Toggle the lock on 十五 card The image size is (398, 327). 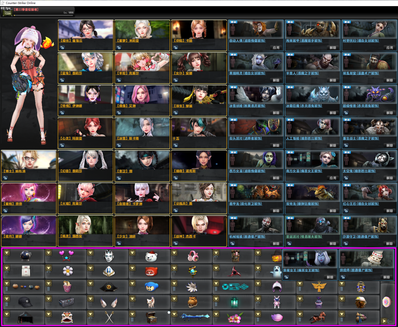pyautogui.click(x=176, y=145)
